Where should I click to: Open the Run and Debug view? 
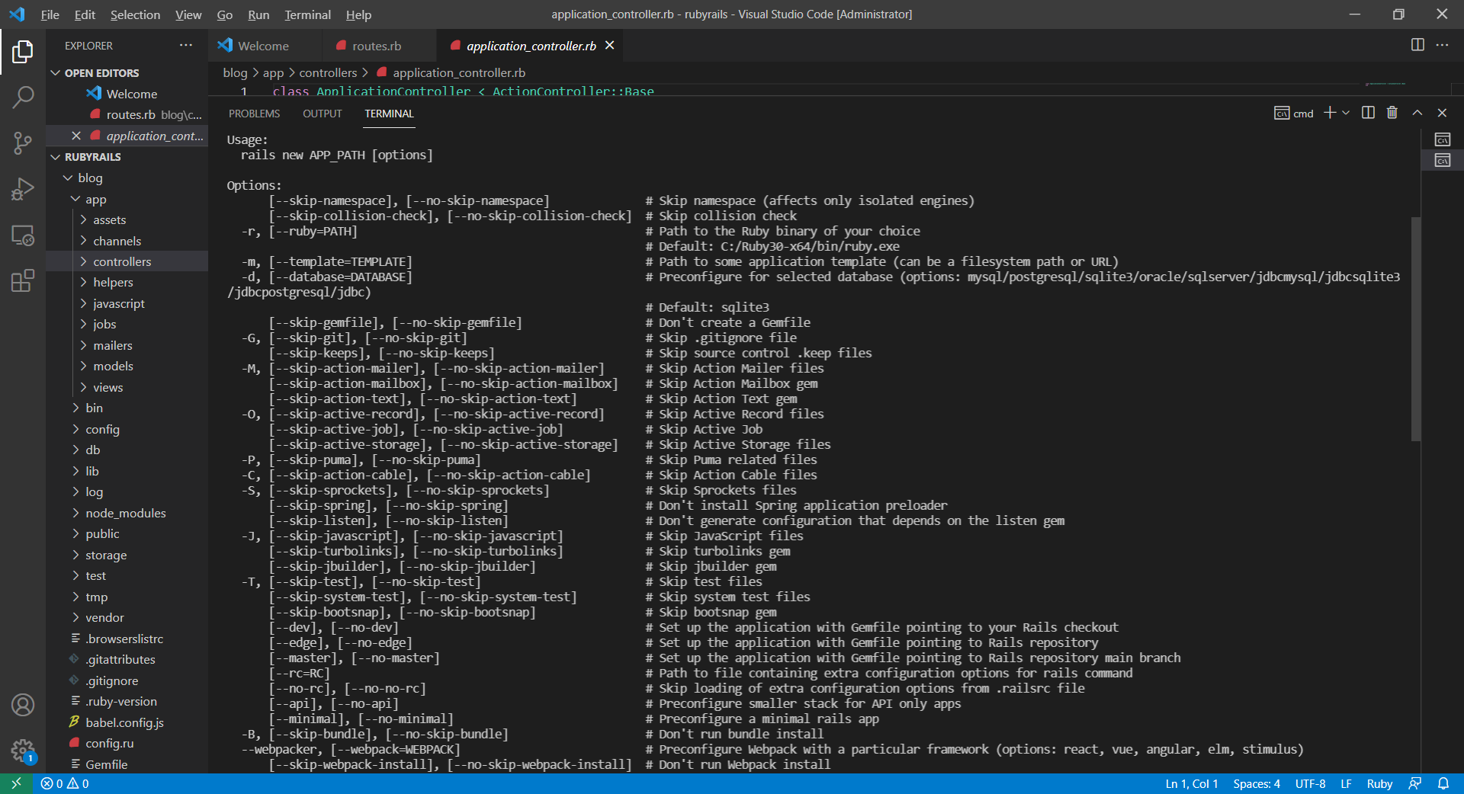(x=23, y=189)
